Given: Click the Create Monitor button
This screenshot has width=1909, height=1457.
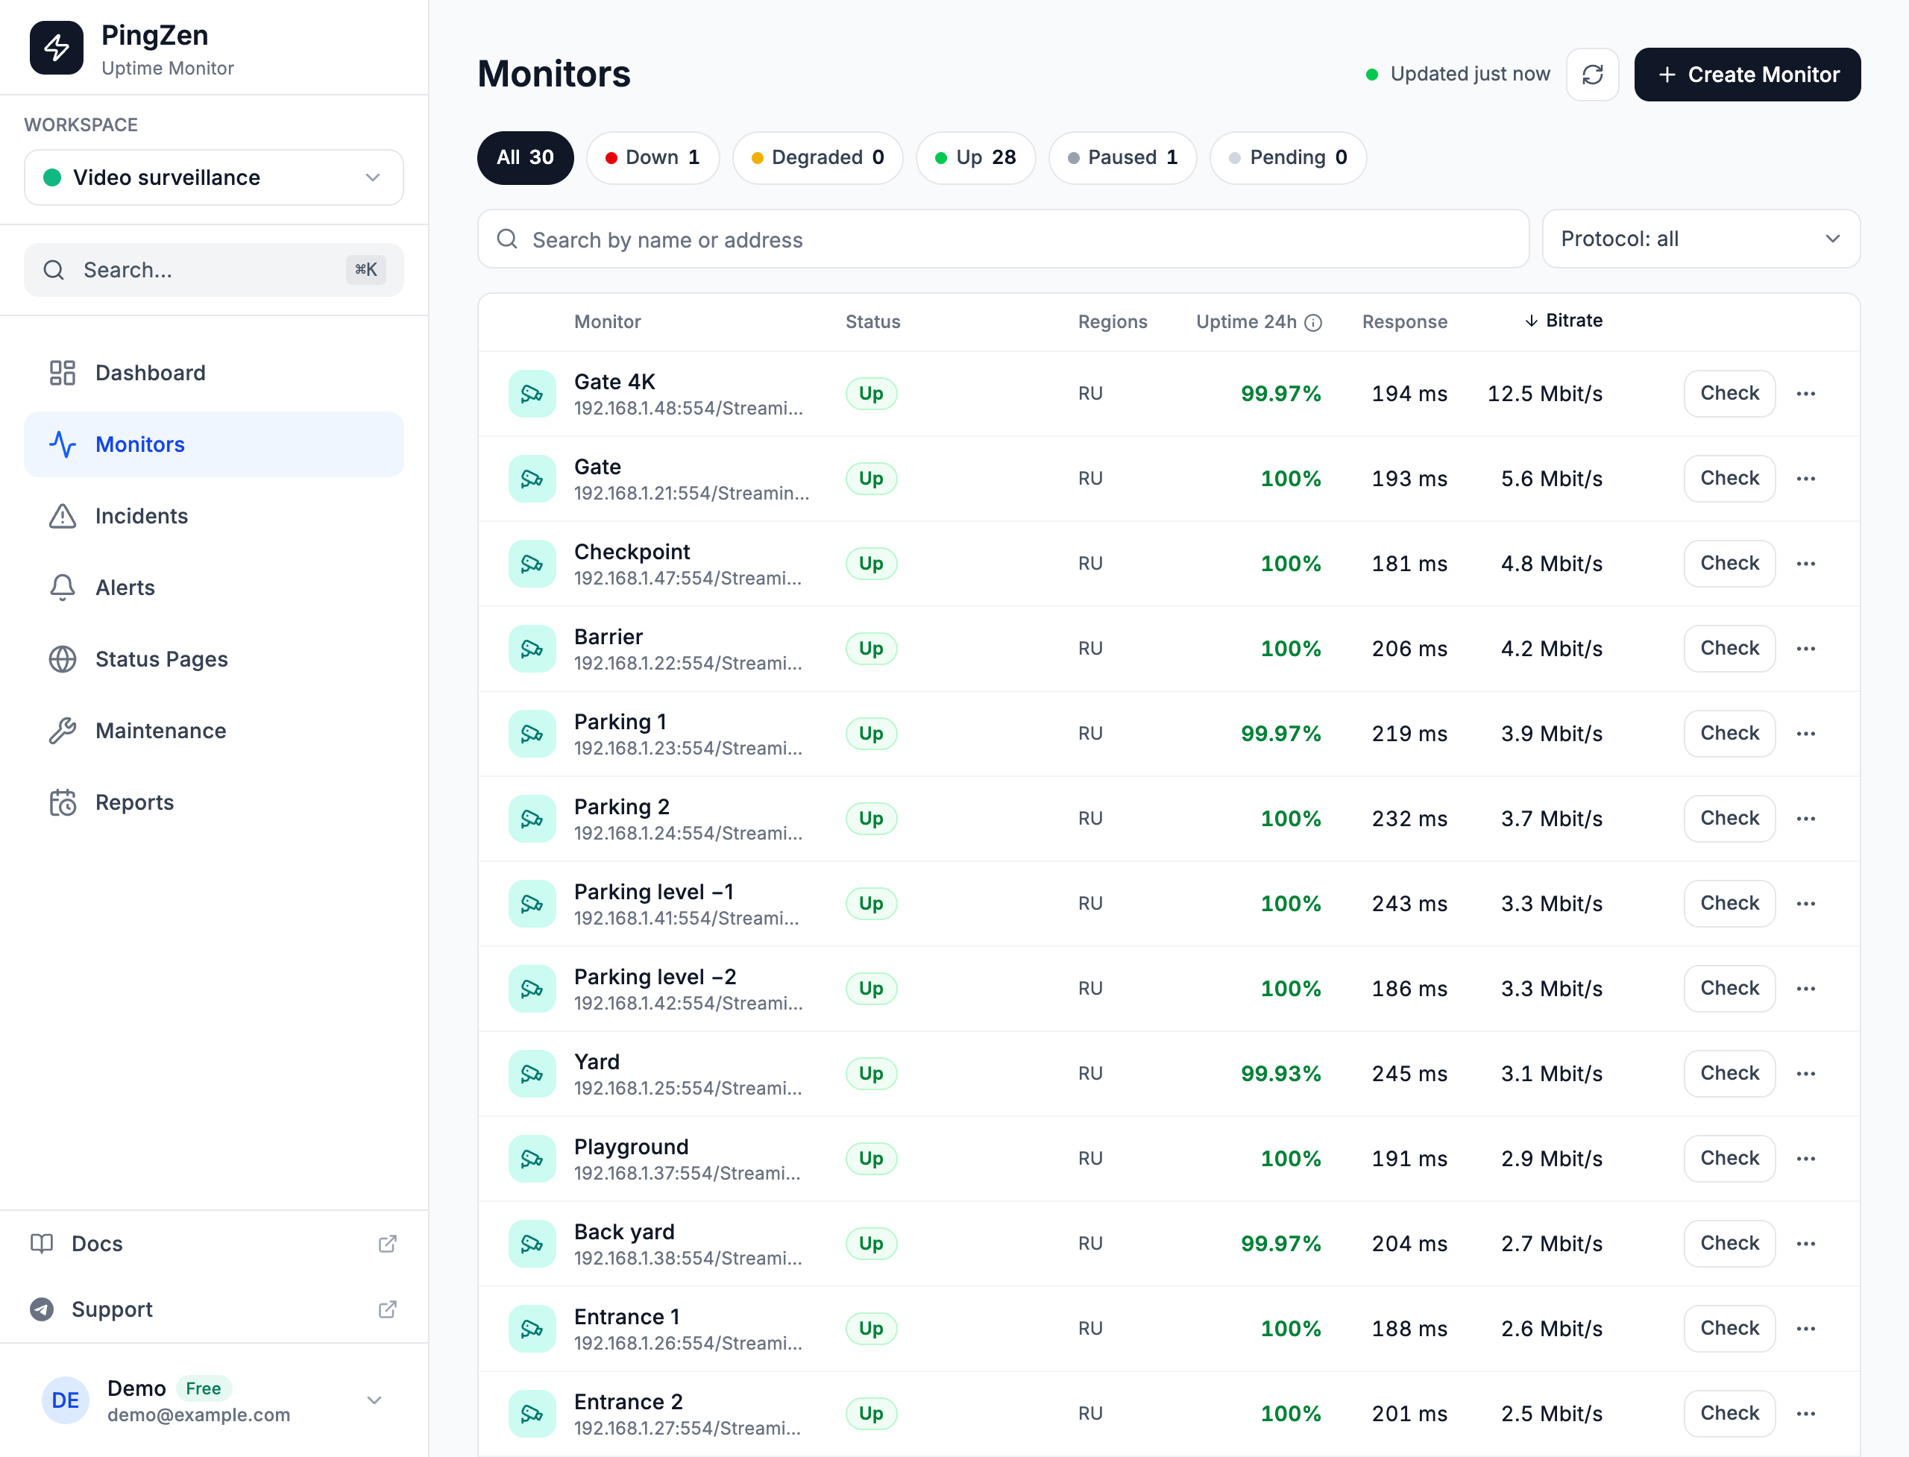Looking at the screenshot, I should (1748, 75).
